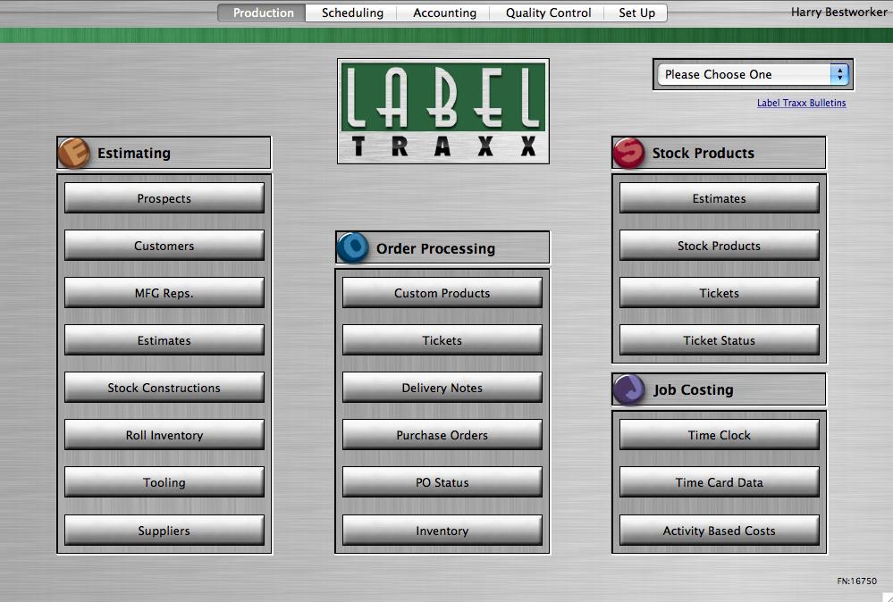Open the Set Up tab
The height and width of the screenshot is (602, 893).
pyautogui.click(x=636, y=13)
